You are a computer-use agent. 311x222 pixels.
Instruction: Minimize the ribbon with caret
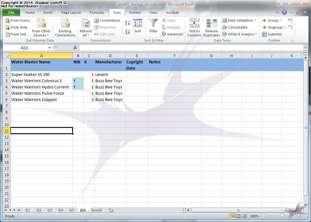click(x=277, y=13)
